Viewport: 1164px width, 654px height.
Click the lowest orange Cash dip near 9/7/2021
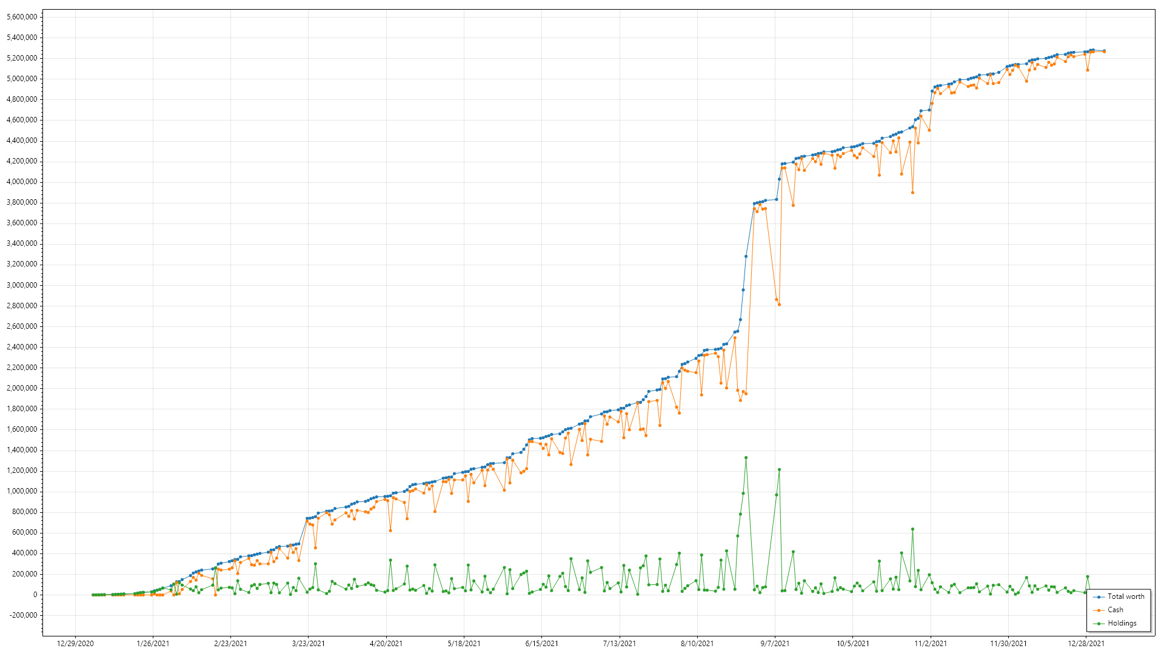(779, 305)
